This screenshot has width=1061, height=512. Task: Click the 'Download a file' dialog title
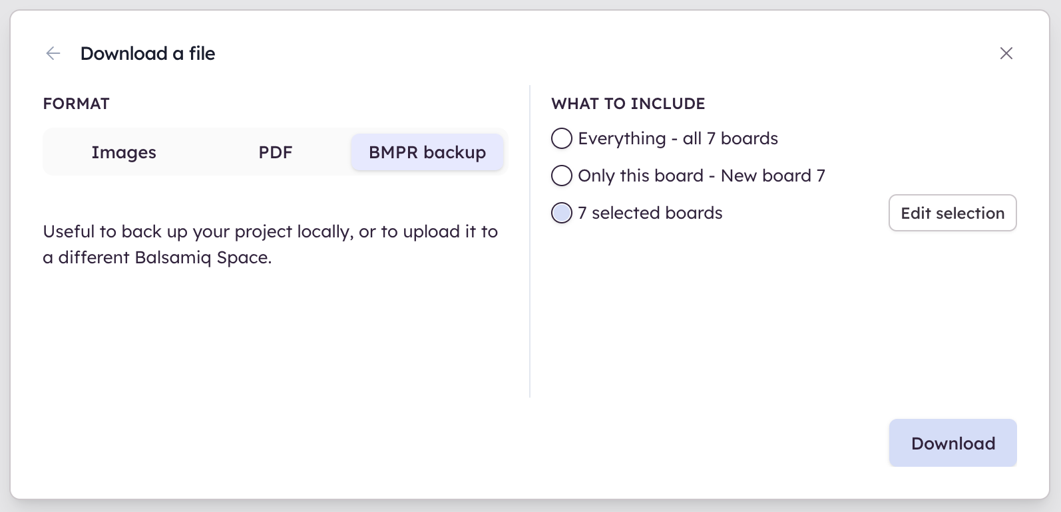[x=148, y=53]
